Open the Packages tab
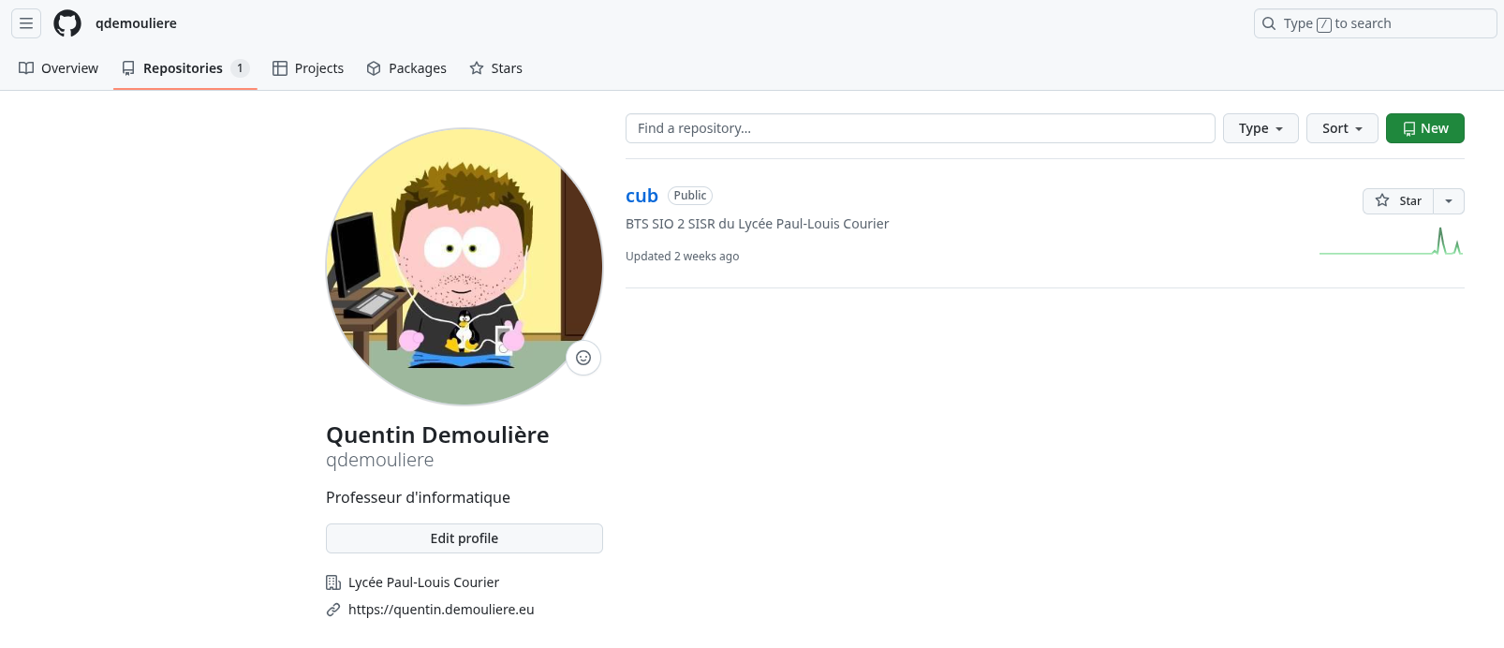The image size is (1504, 648). [406, 68]
